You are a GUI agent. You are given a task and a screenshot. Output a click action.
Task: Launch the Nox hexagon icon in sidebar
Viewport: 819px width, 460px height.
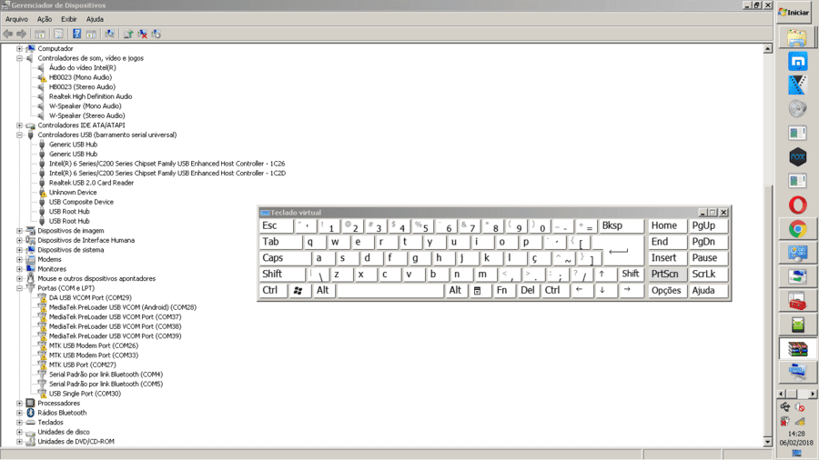coord(797,157)
